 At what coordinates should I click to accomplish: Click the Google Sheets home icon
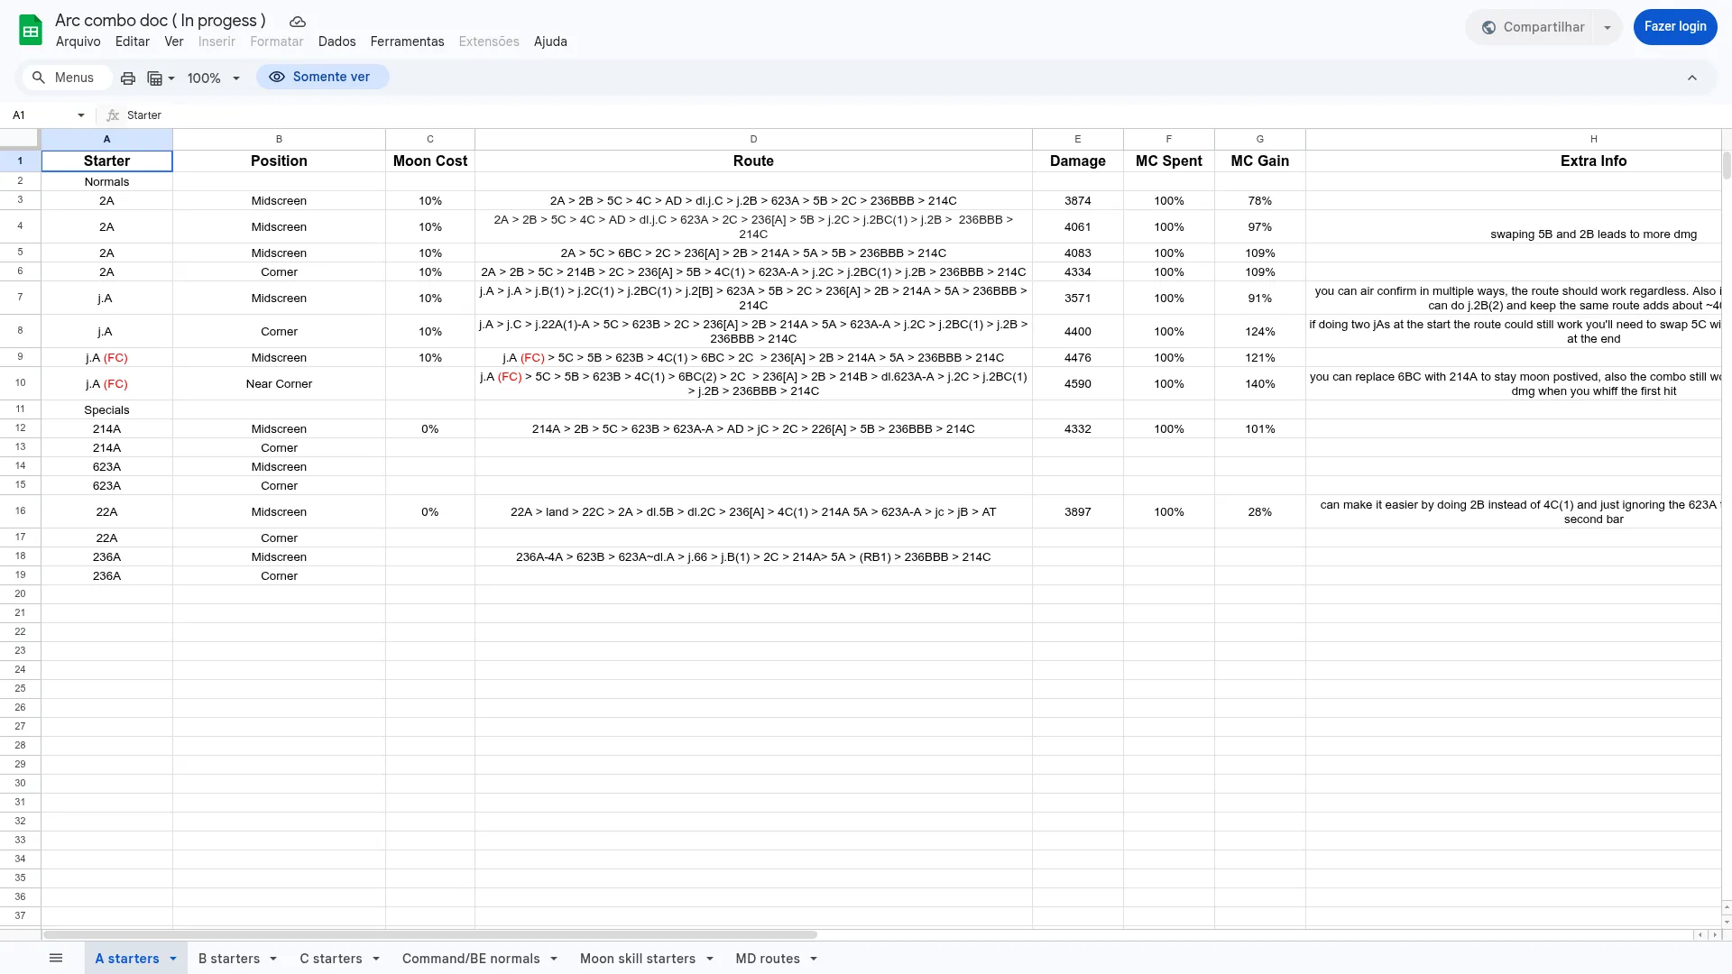click(x=31, y=30)
